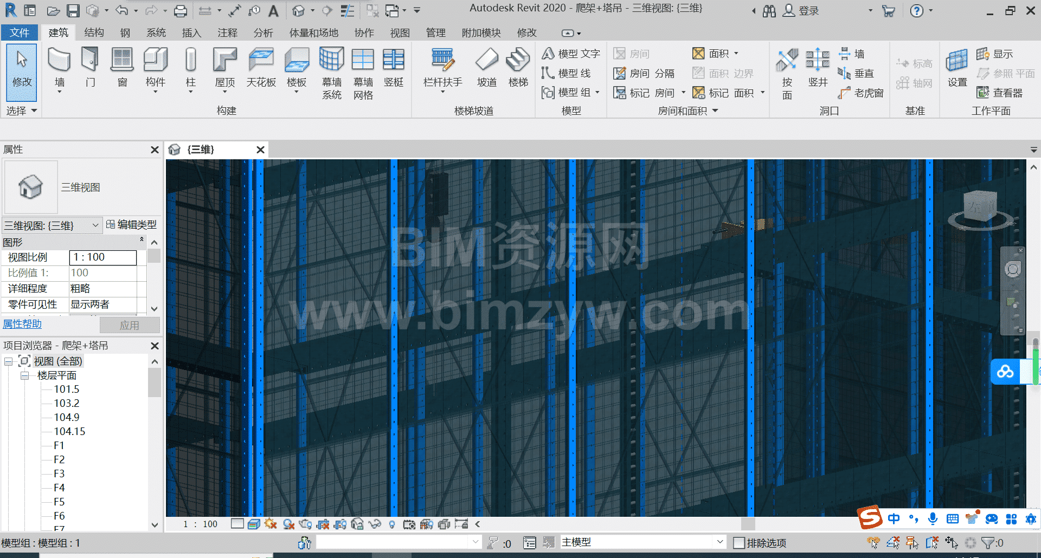Toggle the Exclude Options (排除选项) checkbox
1041x558 pixels.
[x=739, y=543]
